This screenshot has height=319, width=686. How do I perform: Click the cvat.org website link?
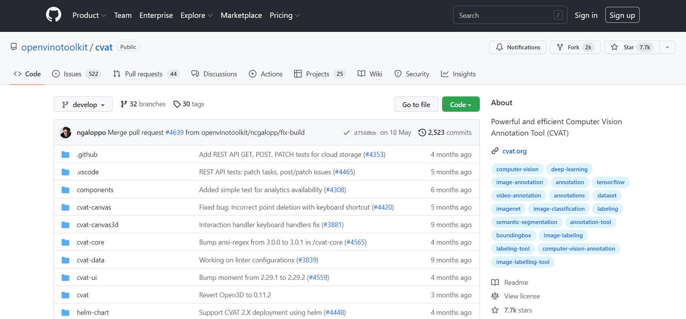(x=514, y=151)
